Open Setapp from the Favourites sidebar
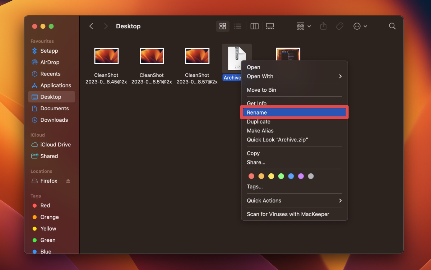This screenshot has height=270, width=431. pyautogui.click(x=47, y=51)
